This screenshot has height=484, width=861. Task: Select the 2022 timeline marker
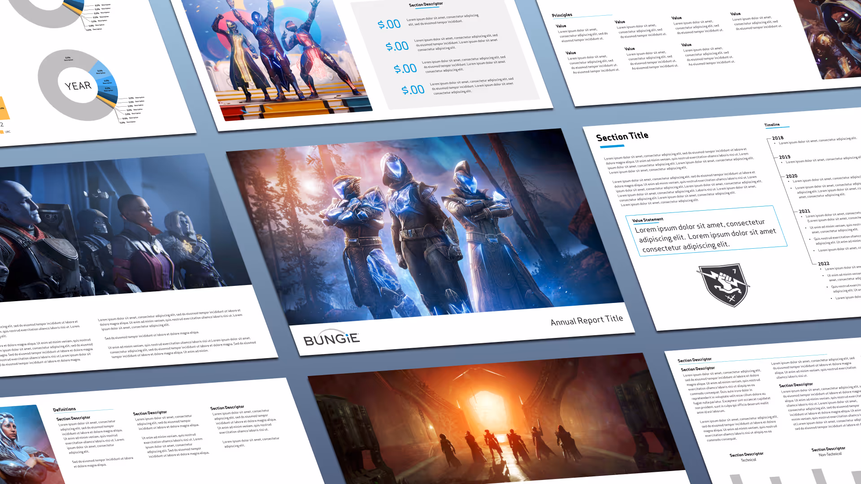[x=823, y=264]
